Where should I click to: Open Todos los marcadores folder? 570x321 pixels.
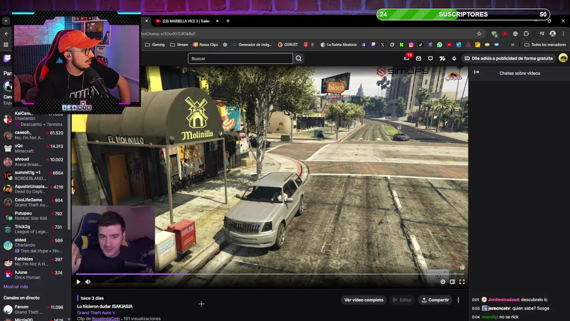pyautogui.click(x=545, y=45)
